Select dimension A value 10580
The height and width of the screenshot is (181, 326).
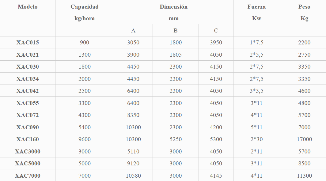pos(133,175)
